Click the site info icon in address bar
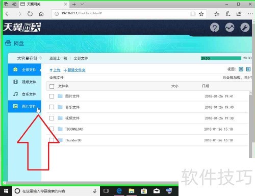255x196 pixels. tap(57, 14)
